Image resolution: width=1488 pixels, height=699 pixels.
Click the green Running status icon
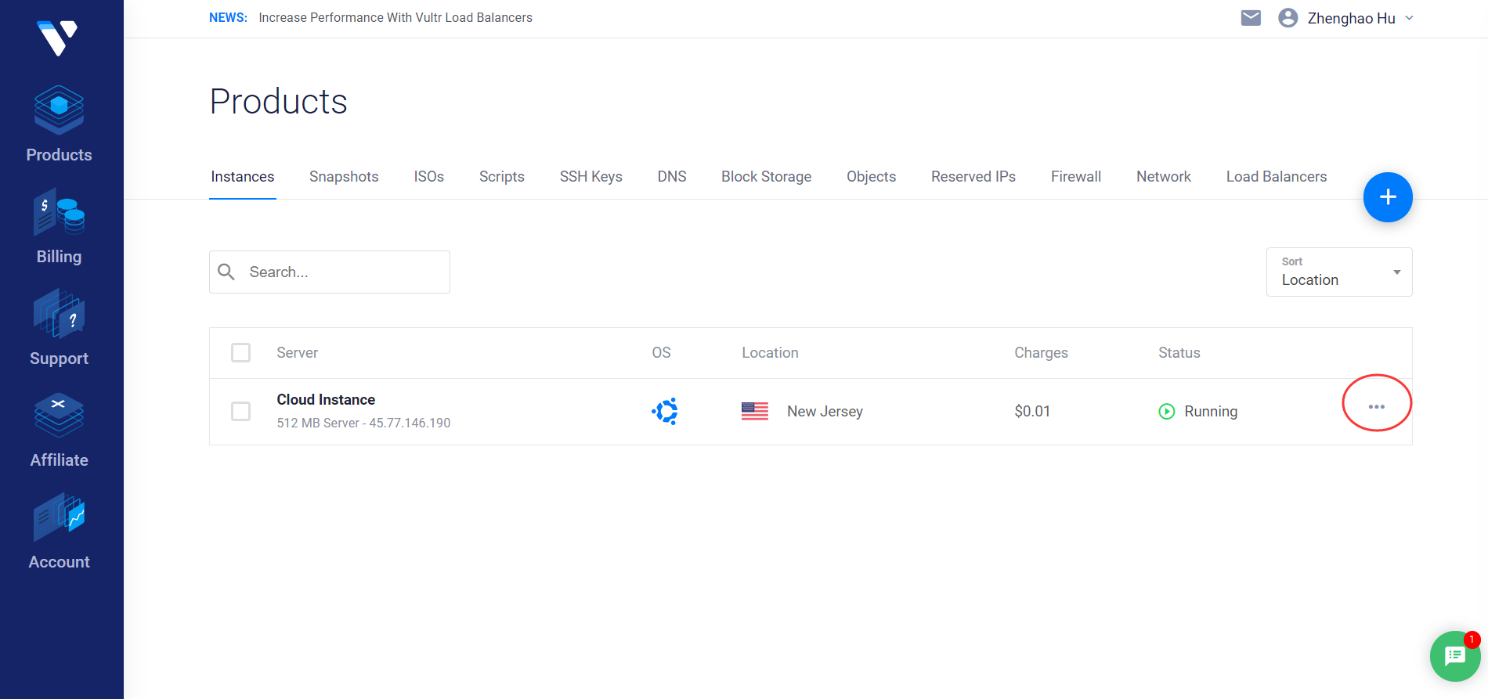tap(1166, 411)
